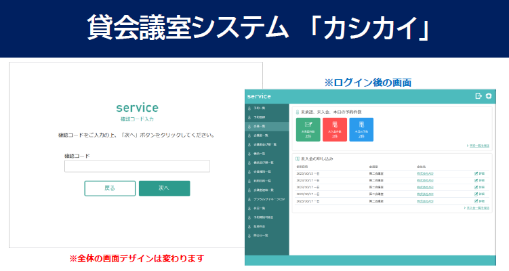Click the icon on blue 本日の予約 tile
Screen dimensions: 509x271
point(361,124)
